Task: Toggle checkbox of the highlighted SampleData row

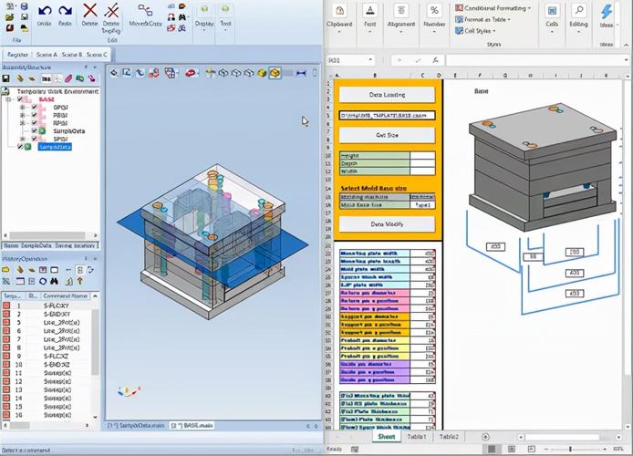Action: 20,147
